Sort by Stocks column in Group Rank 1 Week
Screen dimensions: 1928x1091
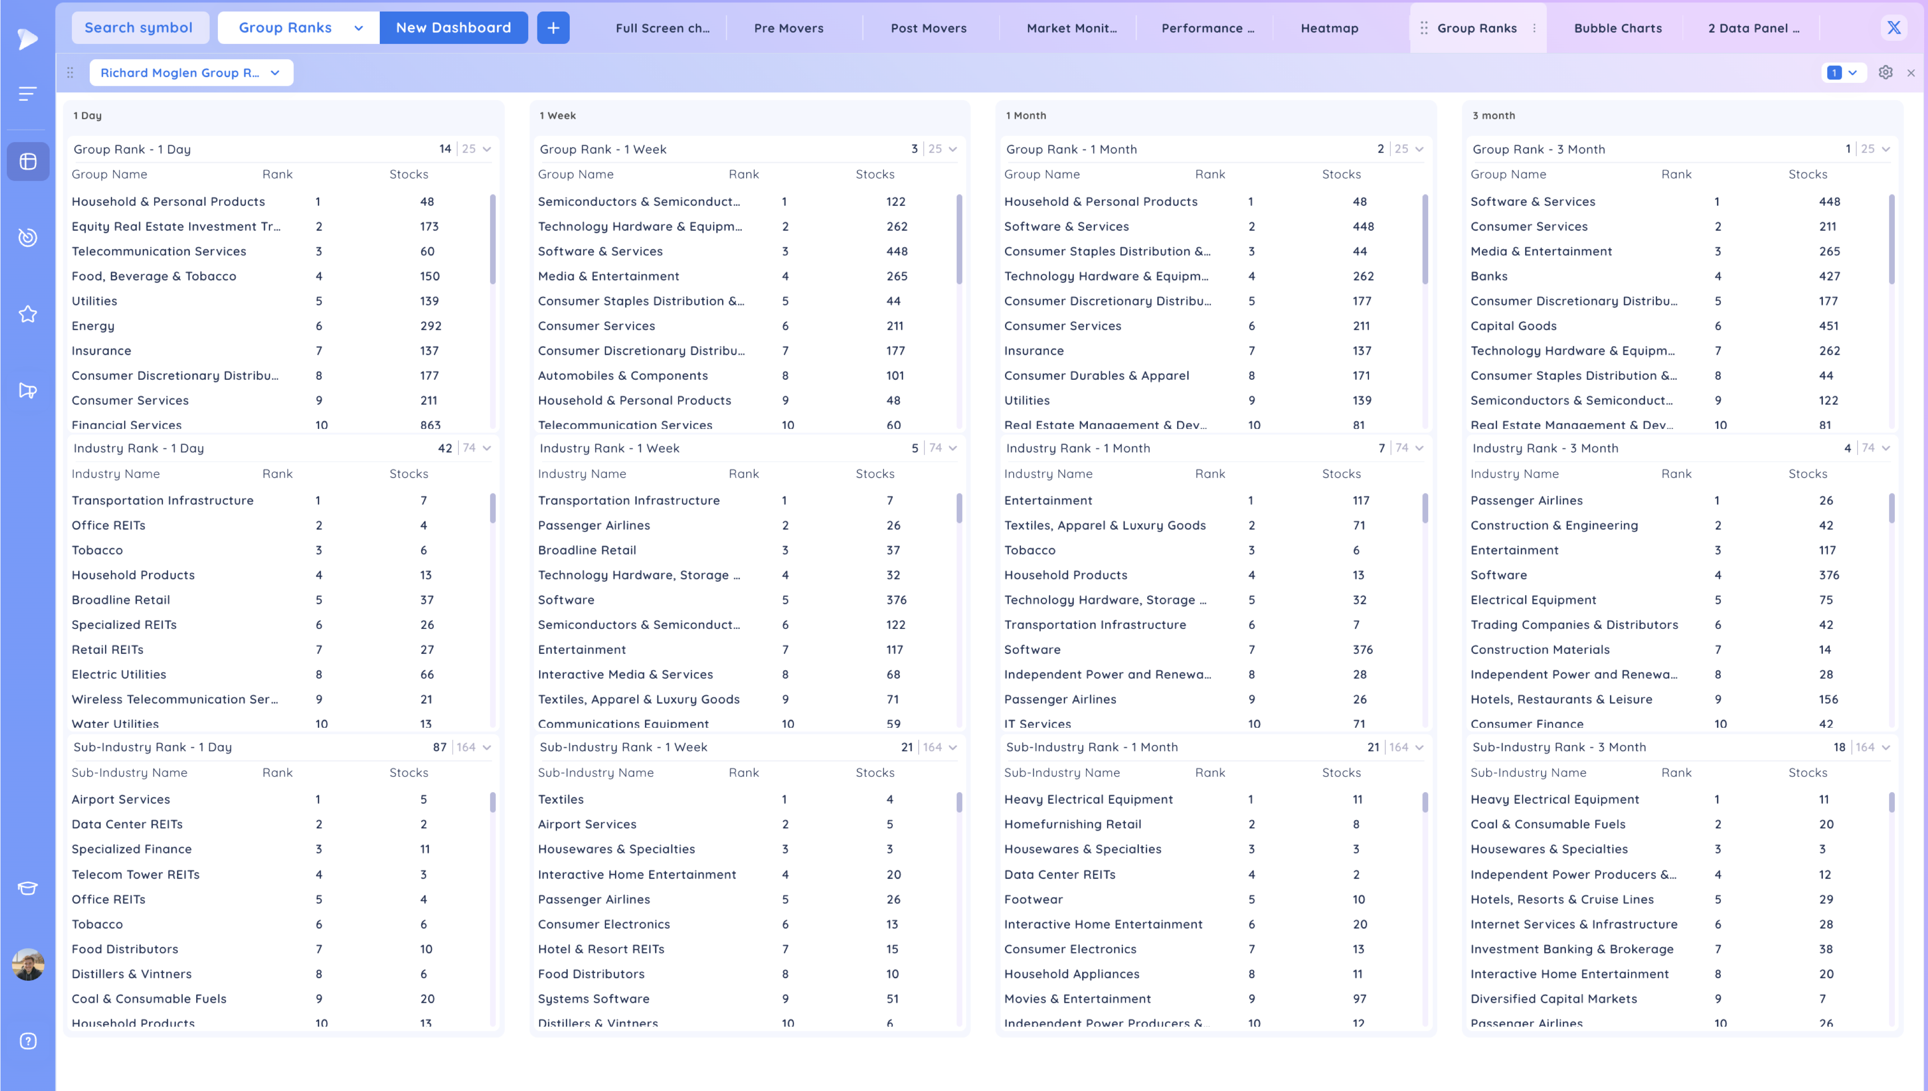pos(874,174)
